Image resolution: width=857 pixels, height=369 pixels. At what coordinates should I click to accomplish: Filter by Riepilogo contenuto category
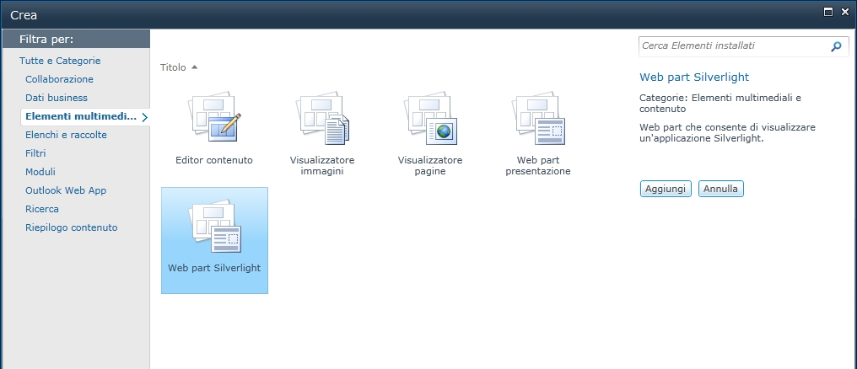pyautogui.click(x=71, y=227)
